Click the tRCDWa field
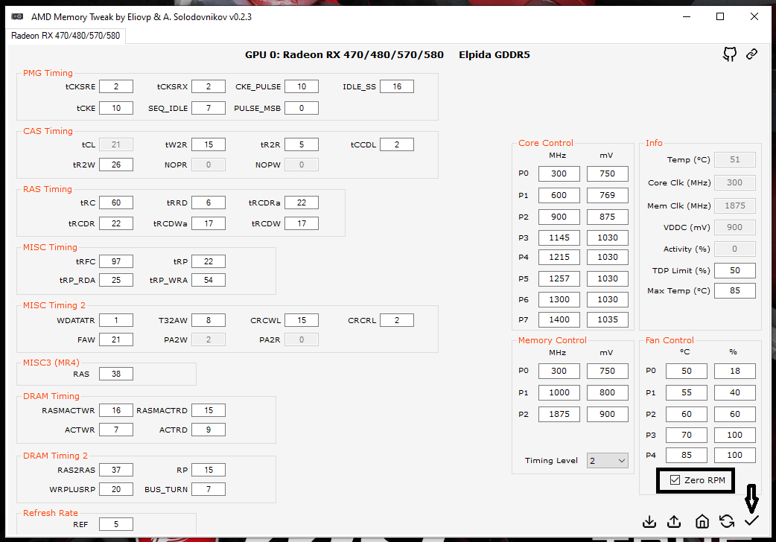This screenshot has width=776, height=542. click(209, 223)
